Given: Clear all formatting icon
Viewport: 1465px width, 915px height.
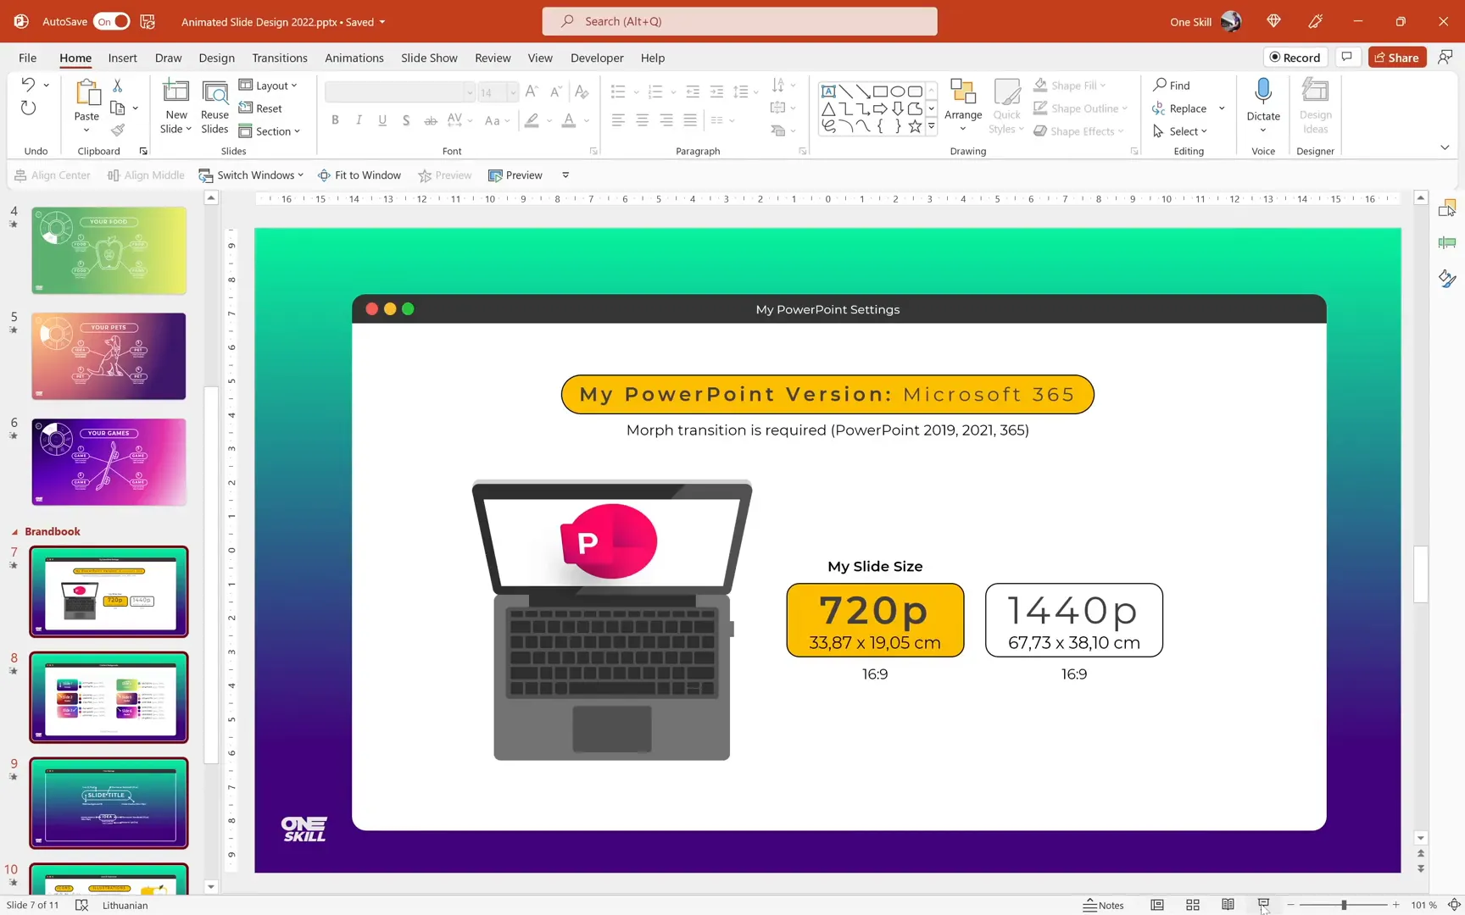Looking at the screenshot, I should 582,91.
